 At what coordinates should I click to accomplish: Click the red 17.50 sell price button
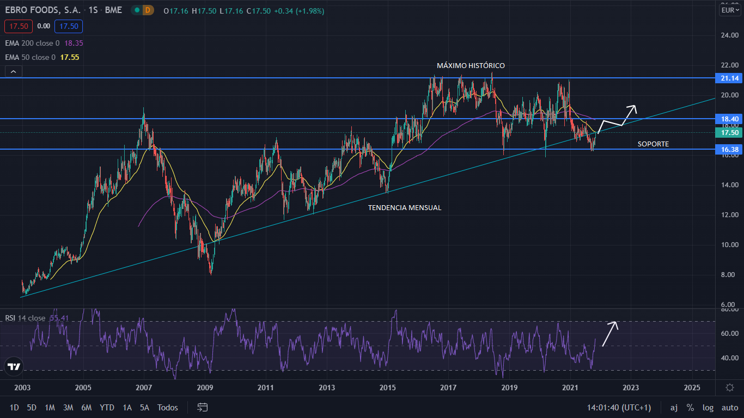[19, 26]
